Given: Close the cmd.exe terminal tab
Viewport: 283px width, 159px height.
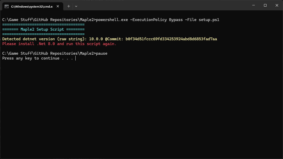Looking at the screenshot, I should click(x=58, y=6).
